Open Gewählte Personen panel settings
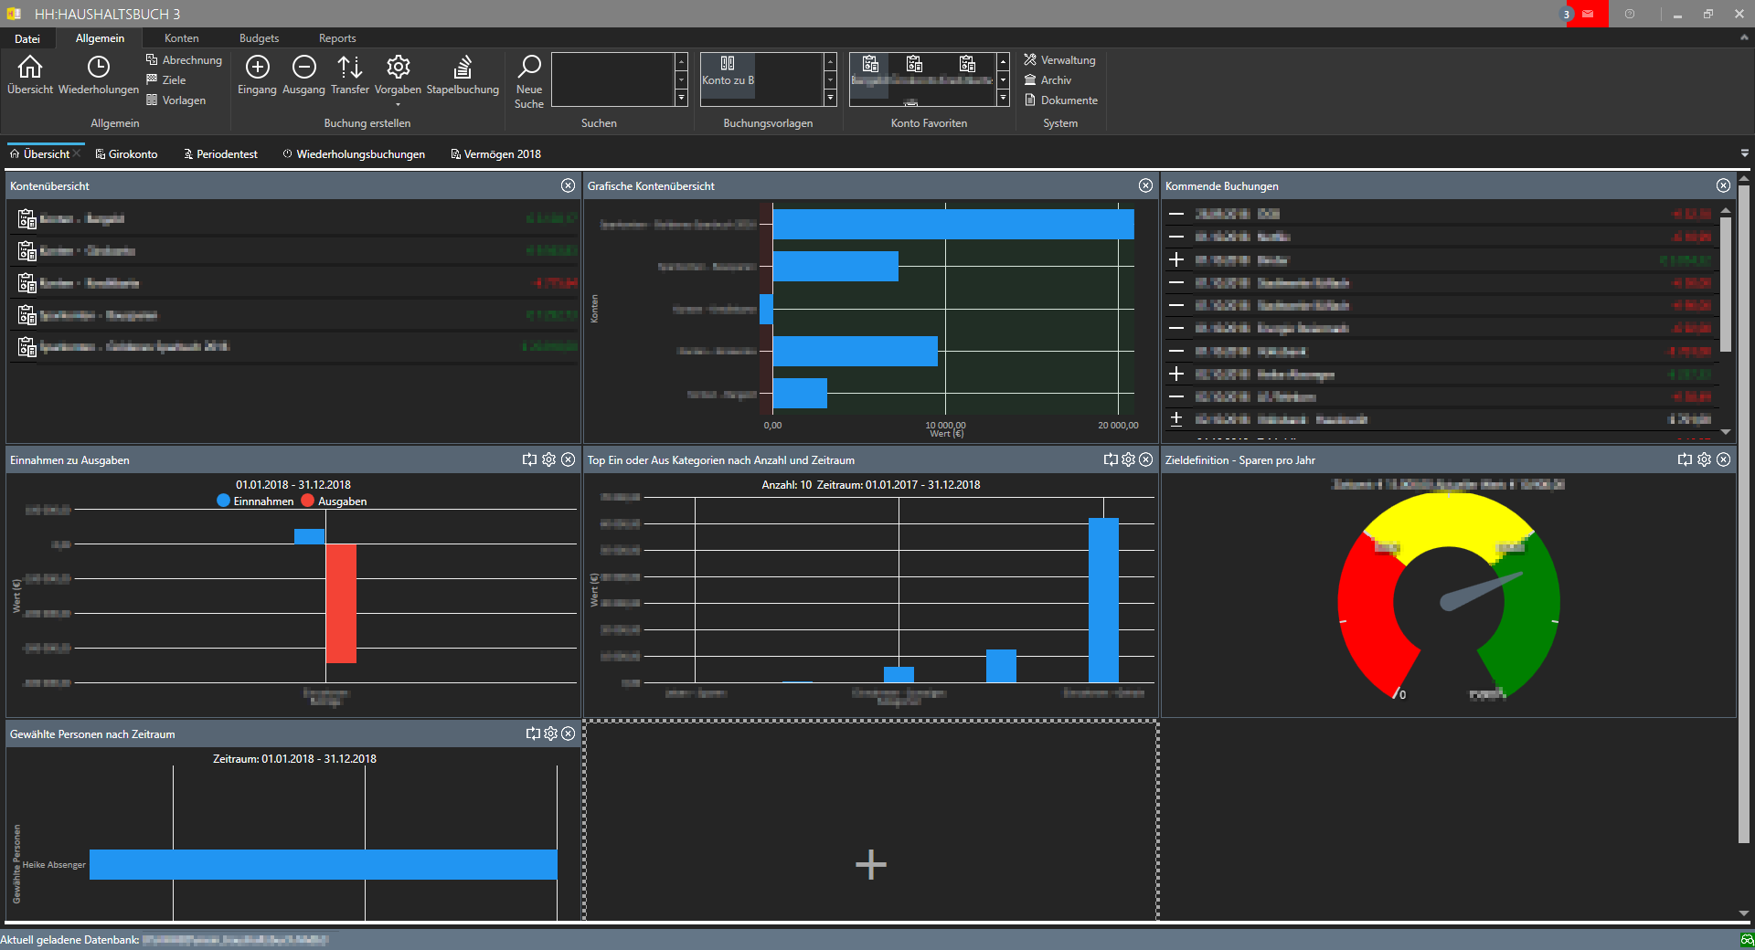 tap(550, 734)
